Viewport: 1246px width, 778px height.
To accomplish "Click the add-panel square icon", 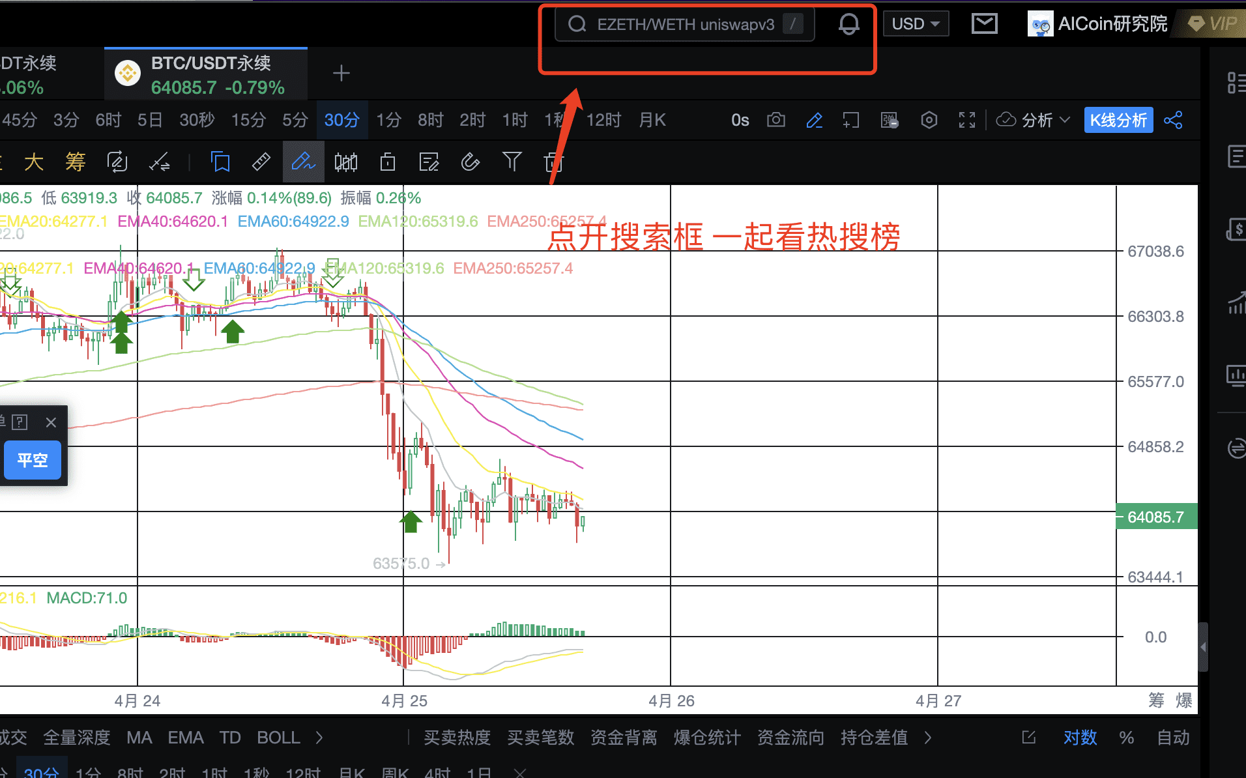I will click(x=851, y=120).
